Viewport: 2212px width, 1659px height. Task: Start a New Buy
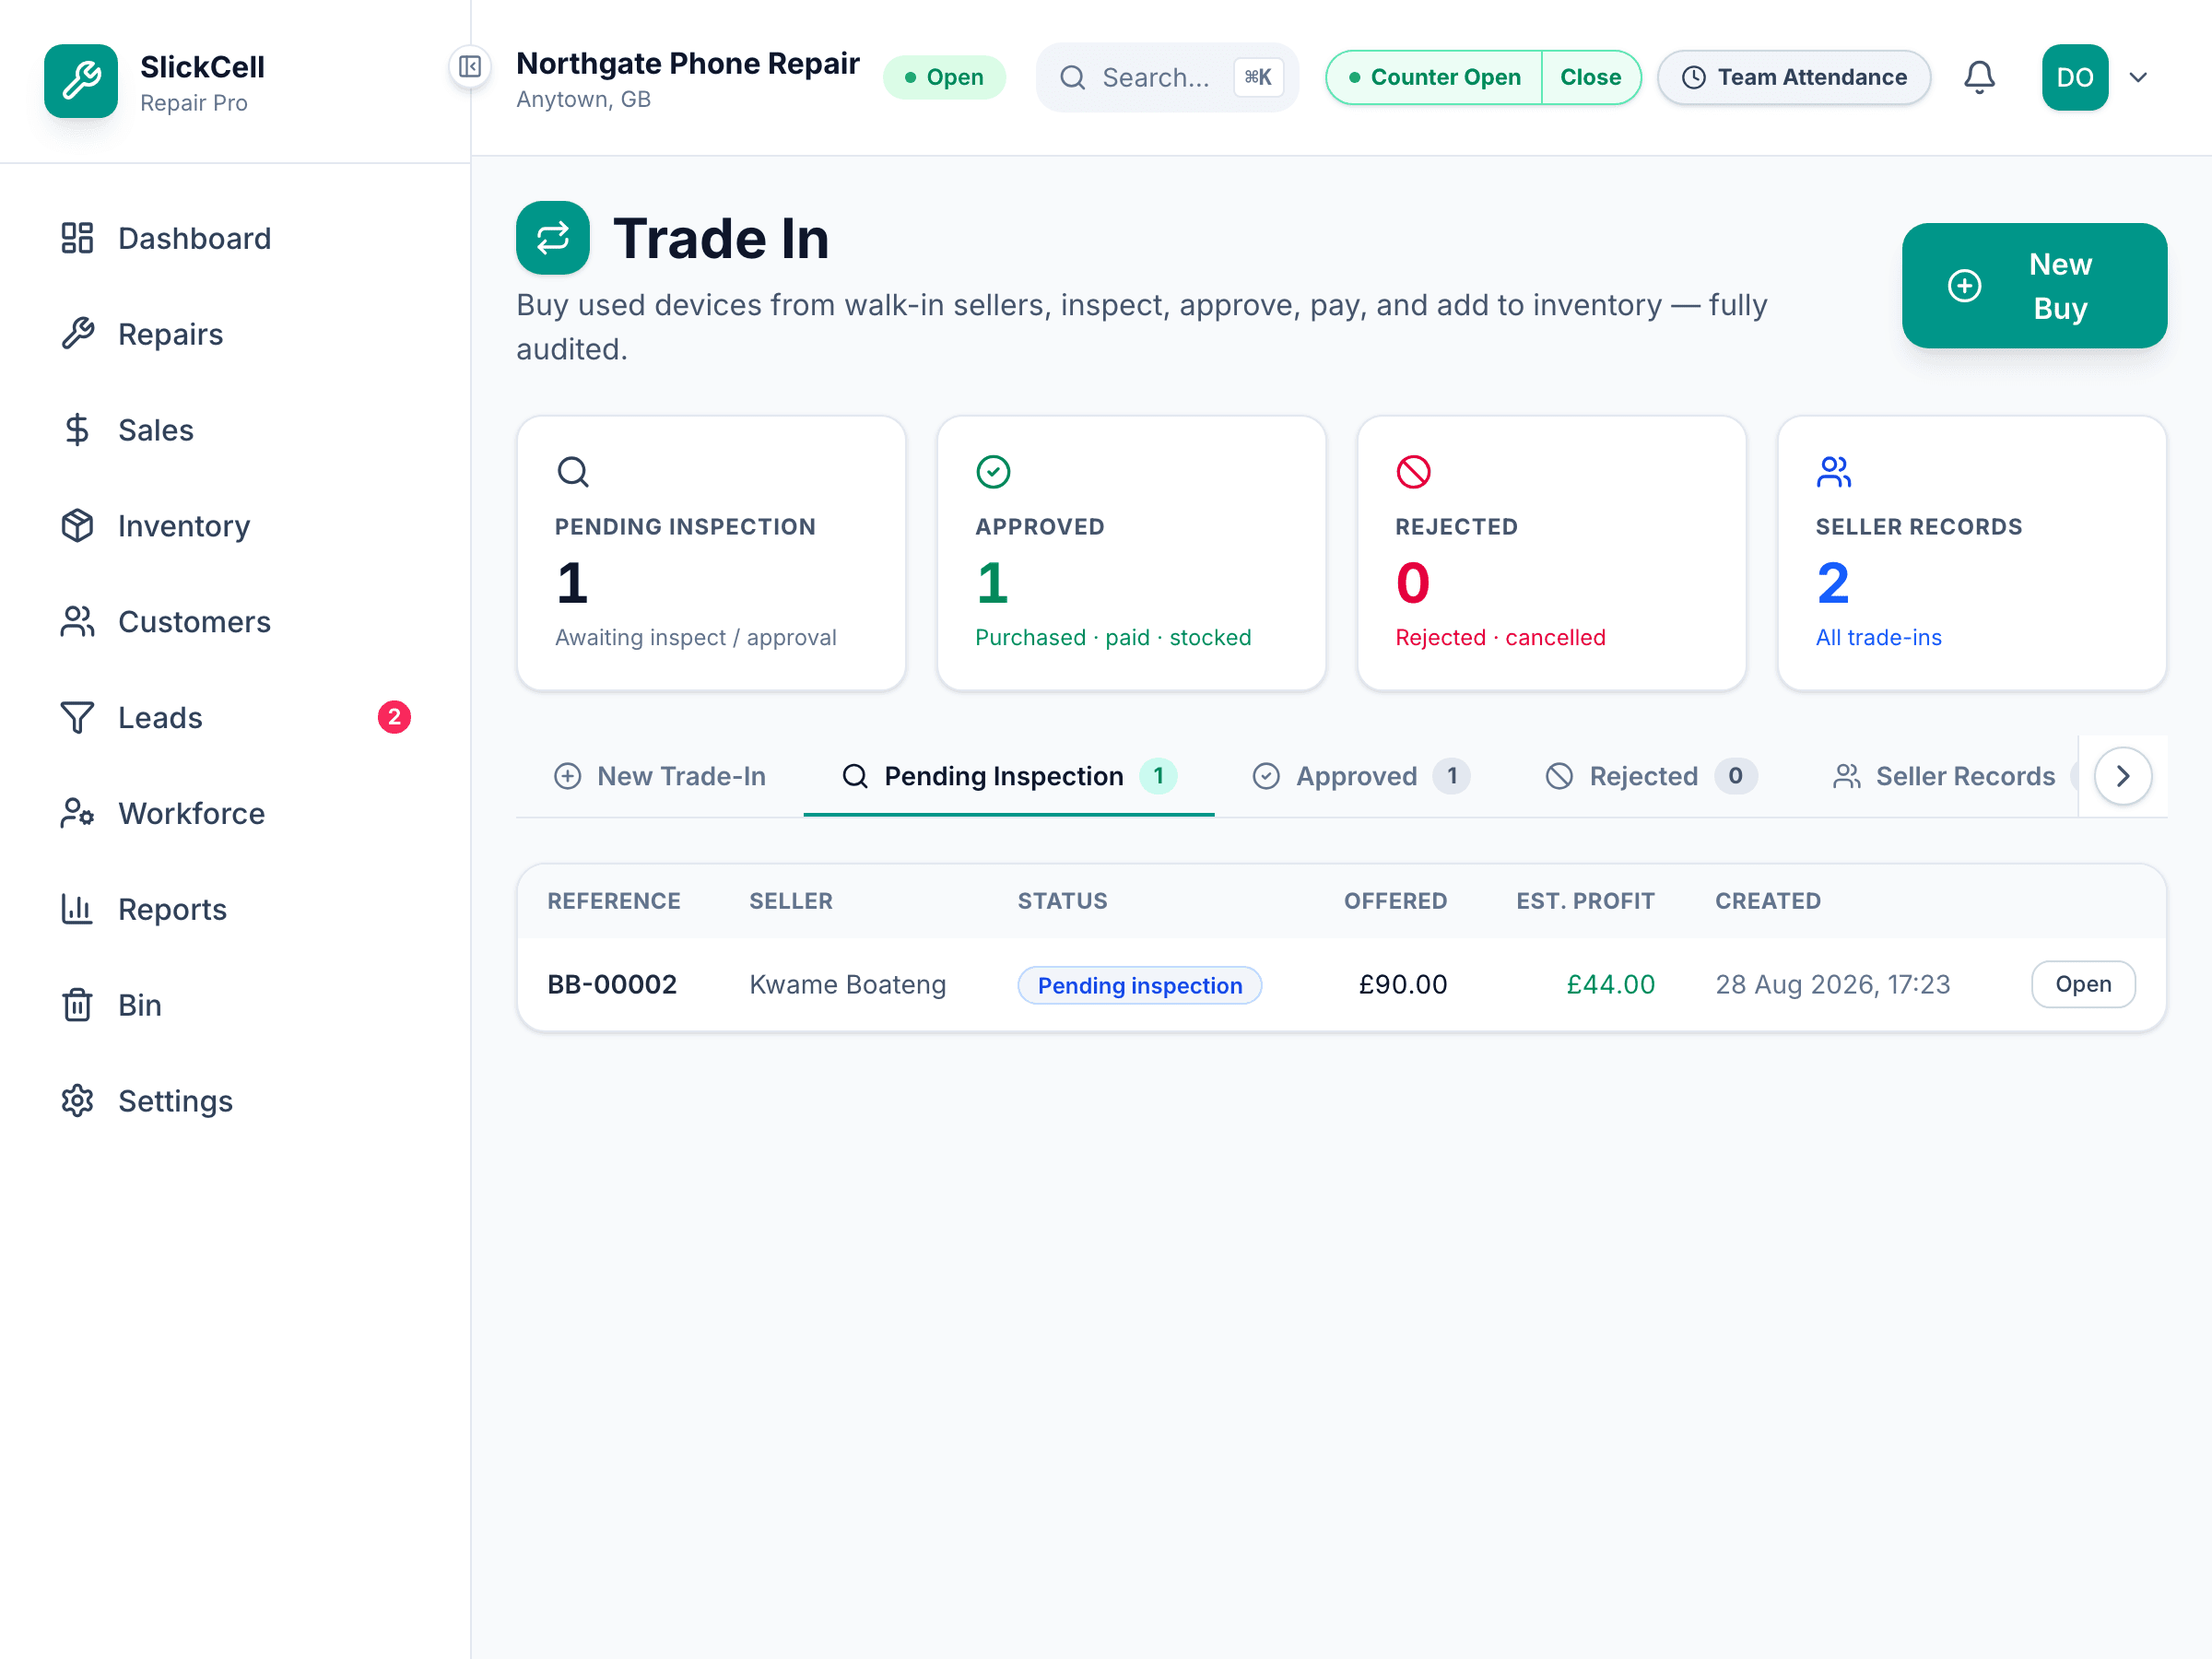2034,286
